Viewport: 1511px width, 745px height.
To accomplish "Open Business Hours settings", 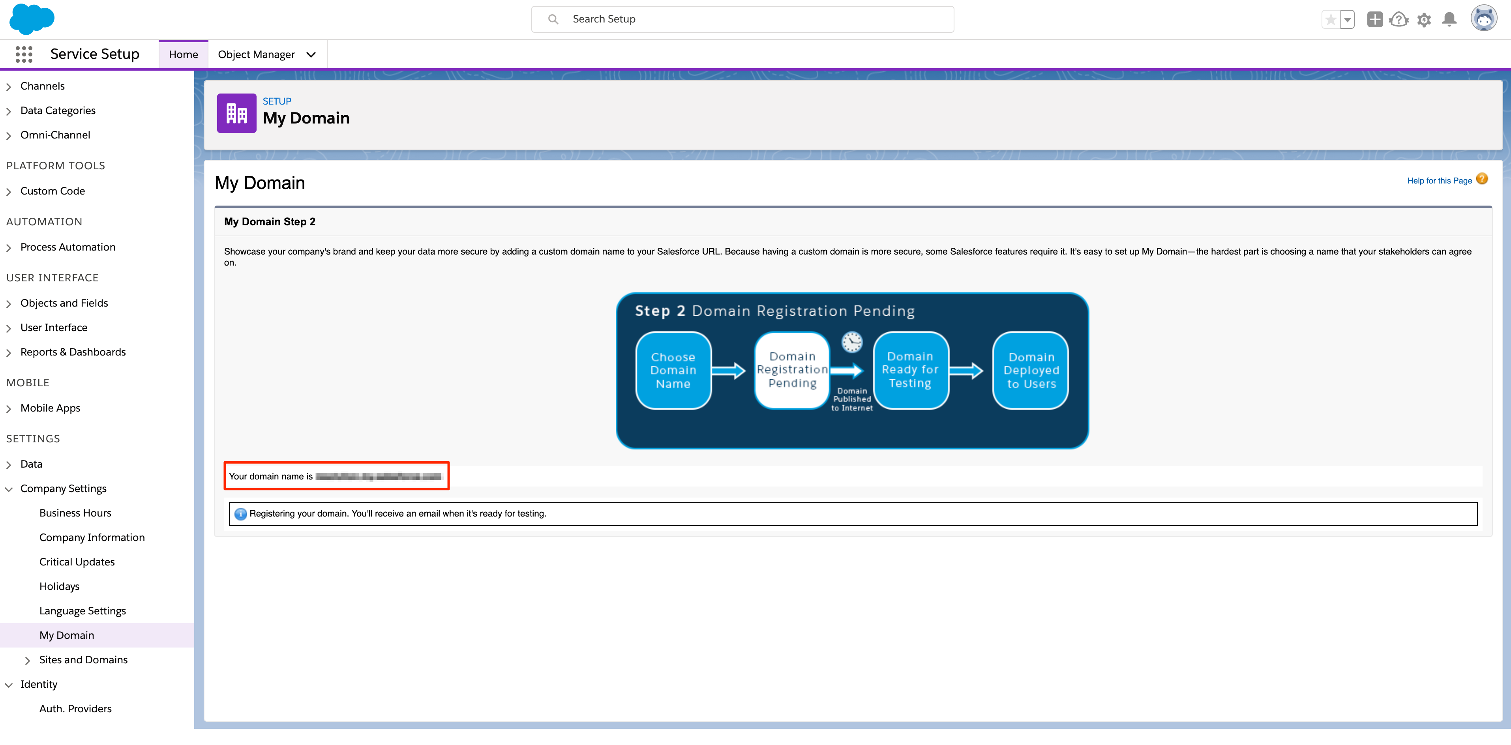I will (75, 513).
